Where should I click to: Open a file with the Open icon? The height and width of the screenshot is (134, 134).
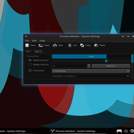click(x=41, y=46)
